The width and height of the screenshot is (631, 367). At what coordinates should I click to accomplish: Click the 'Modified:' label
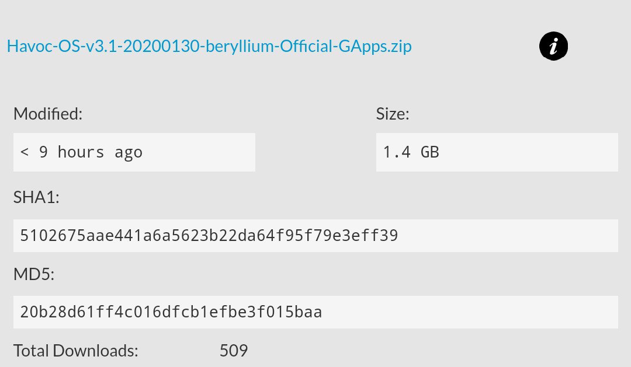pyautogui.click(x=48, y=114)
